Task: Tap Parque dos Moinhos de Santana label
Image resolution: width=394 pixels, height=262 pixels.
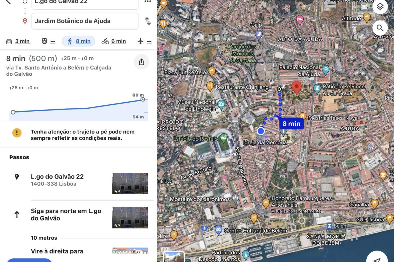Action: 242,53
